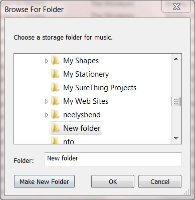Click the neelysbend folder icon
The width and height of the screenshot is (195, 200).
point(55,115)
